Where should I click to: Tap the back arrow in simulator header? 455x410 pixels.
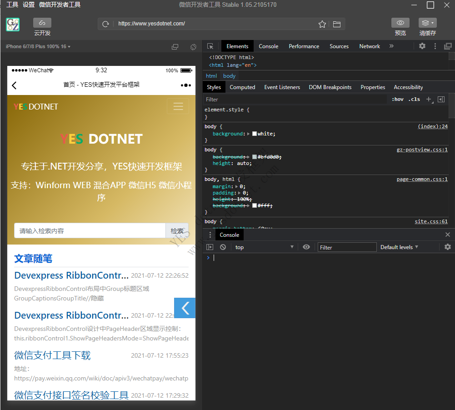click(14, 85)
